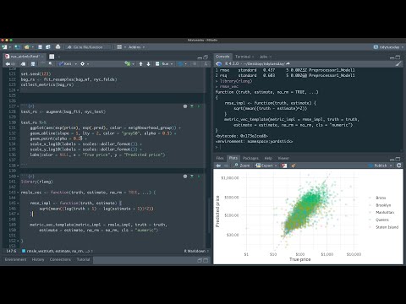The image size is (406, 304).
Task: Click the Zoom button in Plots pane
Action: (242, 166)
